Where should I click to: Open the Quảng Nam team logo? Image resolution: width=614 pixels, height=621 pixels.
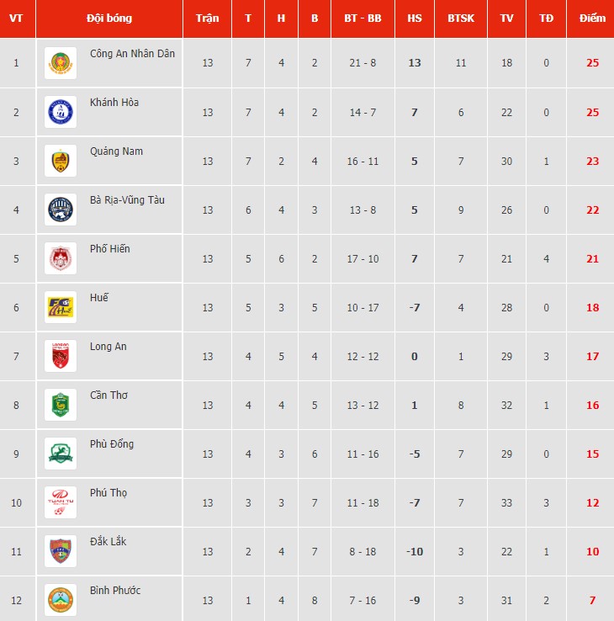pos(61,161)
